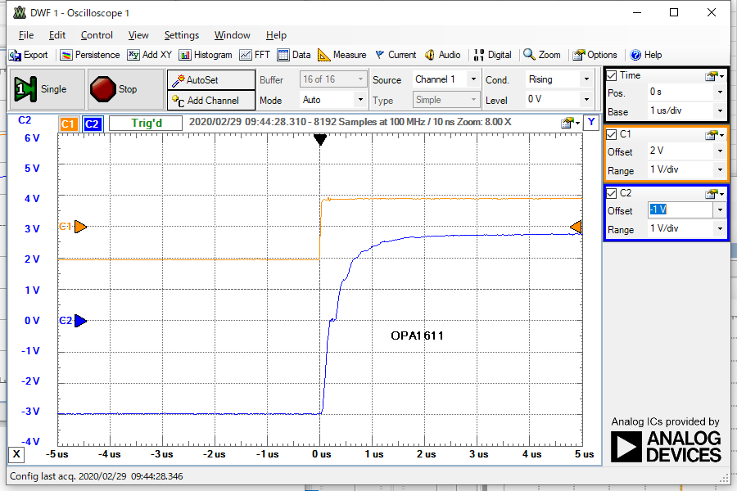Viewport: 737px width, 491px height.
Task: Click the X axis button
Action: tap(16, 454)
